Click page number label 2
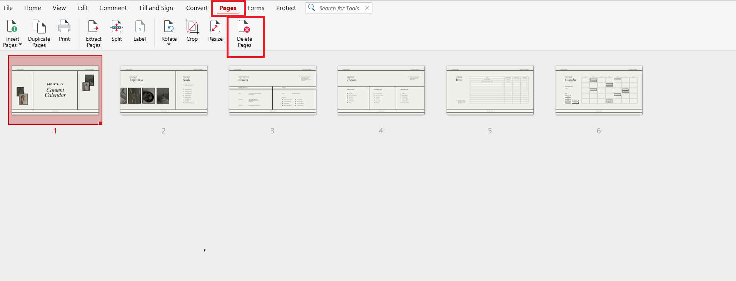 [164, 131]
